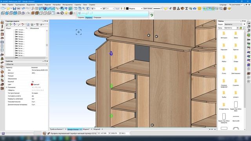
Task: Click the yellow horizontal-lines icon in top toolbar
Action: [x=200, y=9]
